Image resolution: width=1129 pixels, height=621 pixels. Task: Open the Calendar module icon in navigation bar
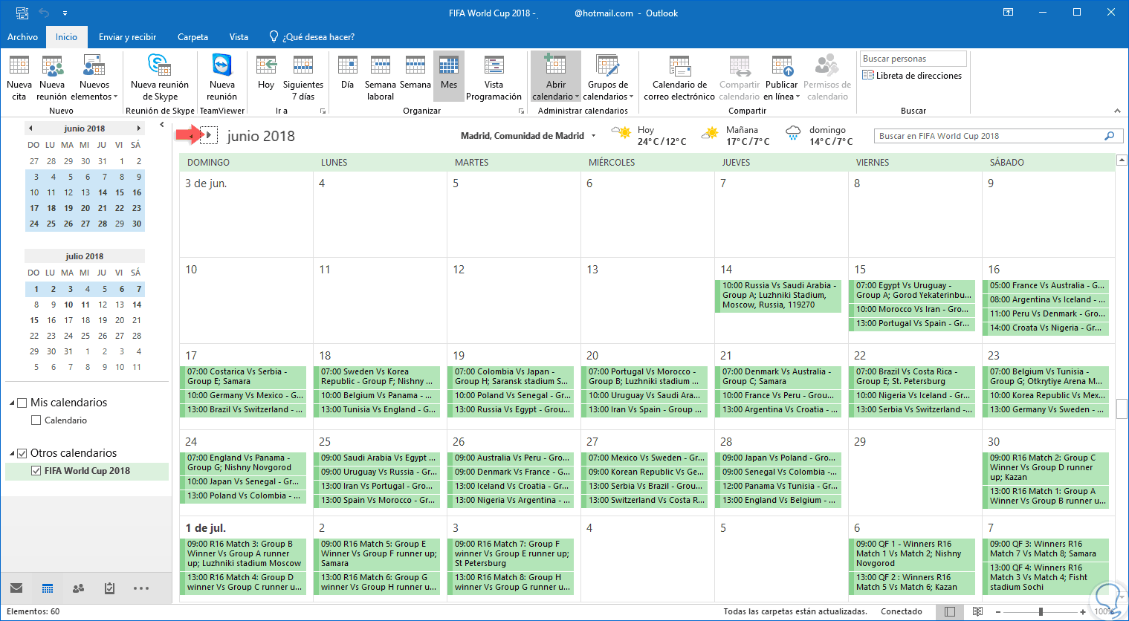pyautogui.click(x=48, y=588)
